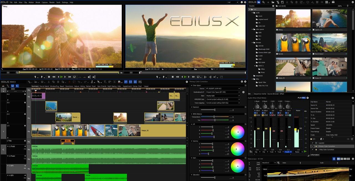Rewind in the recorder monitor

[177, 77]
